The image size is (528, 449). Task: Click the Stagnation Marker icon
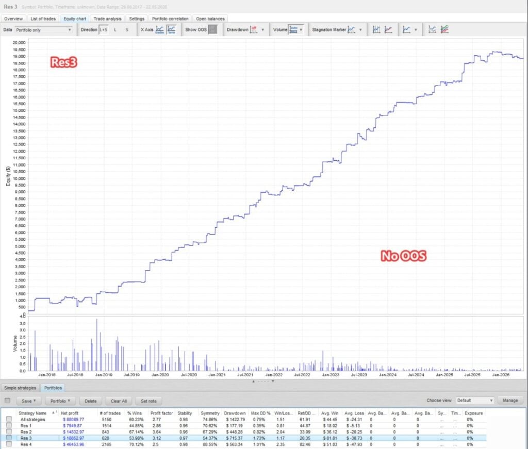click(351, 29)
